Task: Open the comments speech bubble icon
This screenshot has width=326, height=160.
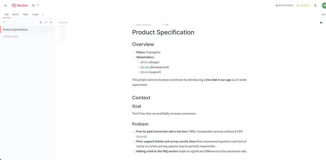Action: coord(321,23)
